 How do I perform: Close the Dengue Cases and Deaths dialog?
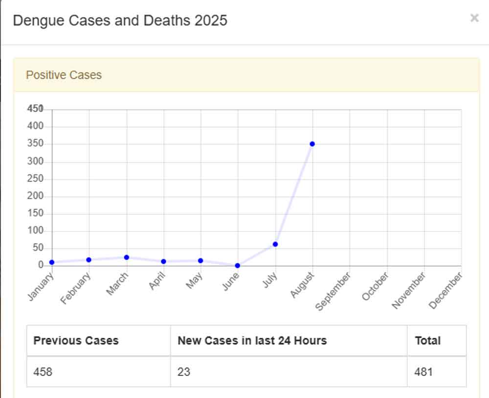click(x=474, y=18)
